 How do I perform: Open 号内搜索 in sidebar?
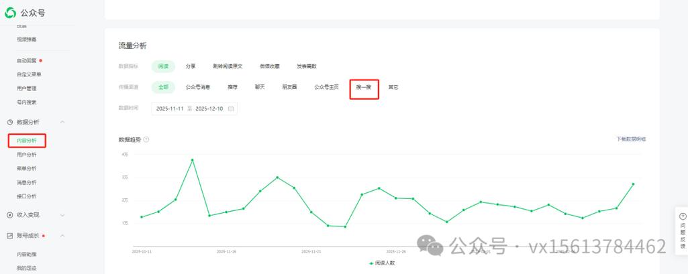[x=27, y=102]
